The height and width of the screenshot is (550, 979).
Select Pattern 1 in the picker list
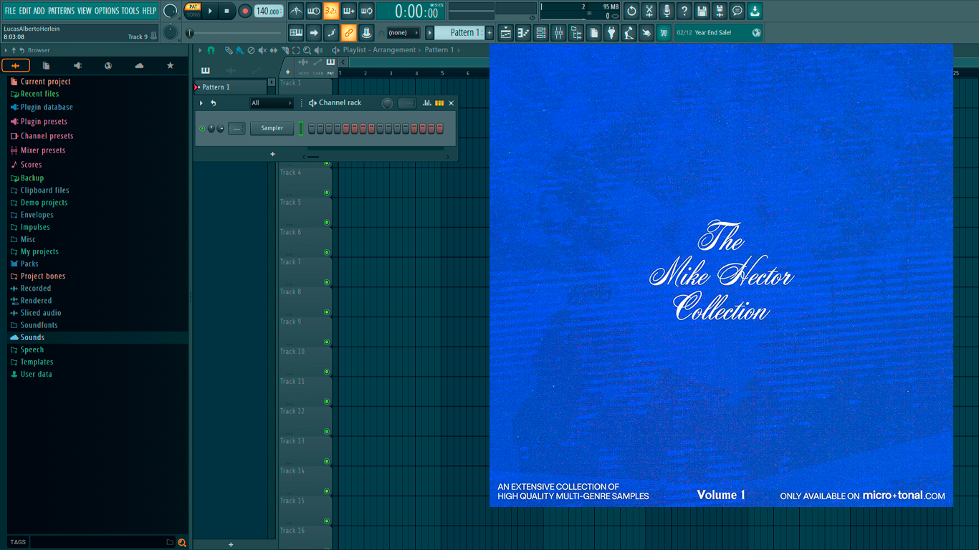230,87
